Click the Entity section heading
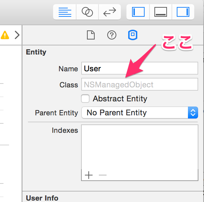This screenshot has height=202, width=204. click(36, 52)
